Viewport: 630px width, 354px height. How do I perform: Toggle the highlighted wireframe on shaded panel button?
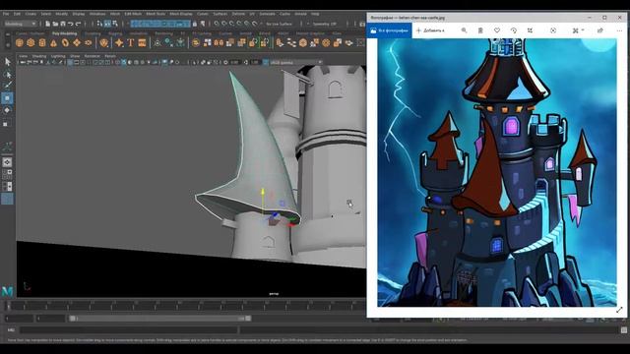click(x=124, y=62)
